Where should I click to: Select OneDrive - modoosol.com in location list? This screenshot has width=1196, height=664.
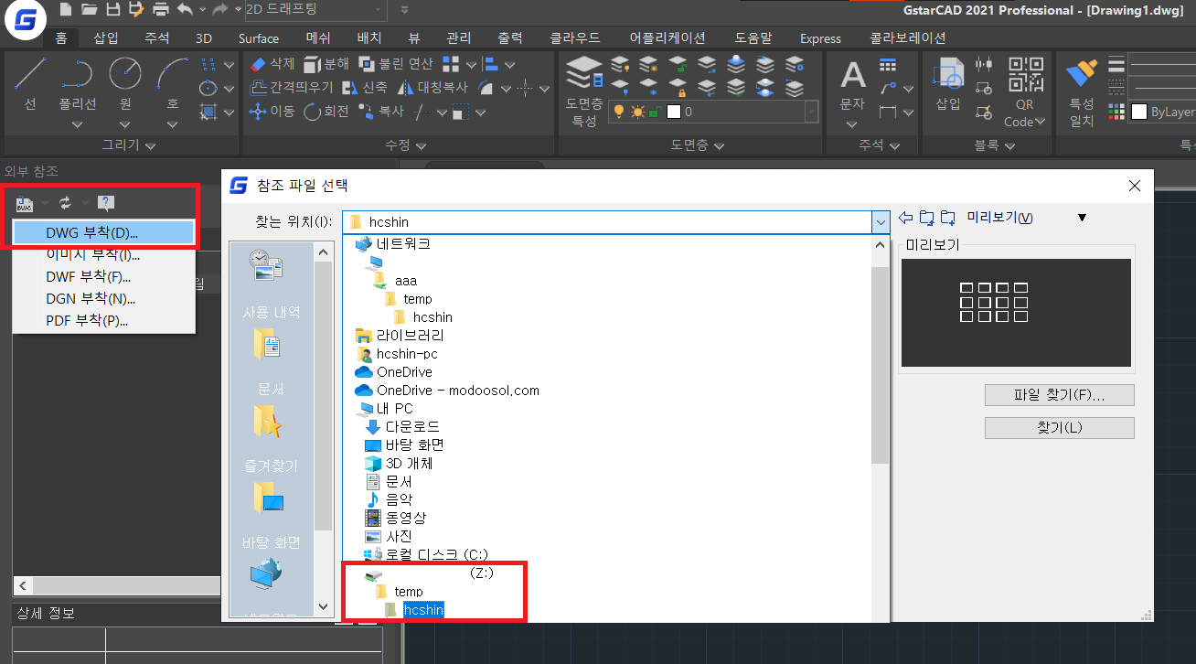click(x=447, y=391)
